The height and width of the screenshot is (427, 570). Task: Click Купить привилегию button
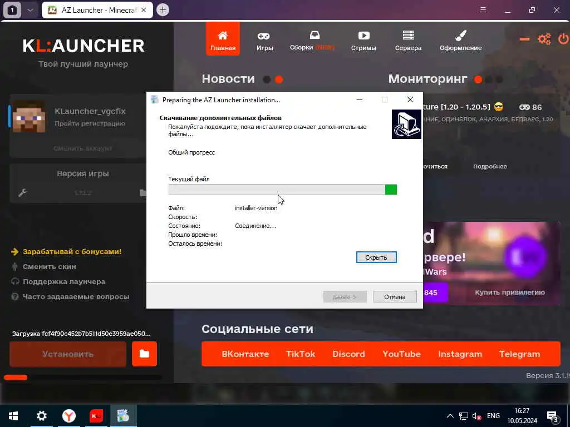pyautogui.click(x=510, y=292)
